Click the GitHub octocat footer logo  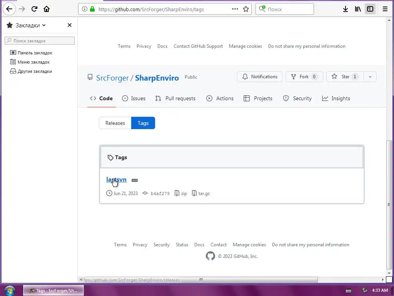point(210,256)
